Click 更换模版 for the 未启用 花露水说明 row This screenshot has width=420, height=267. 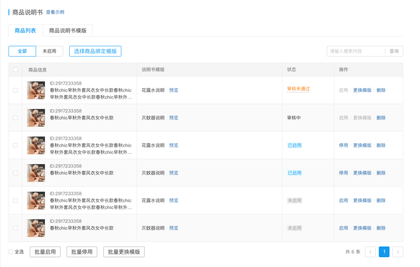pyautogui.click(x=362, y=201)
